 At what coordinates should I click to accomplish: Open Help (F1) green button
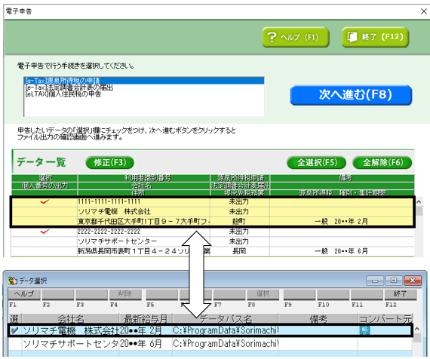(x=296, y=37)
